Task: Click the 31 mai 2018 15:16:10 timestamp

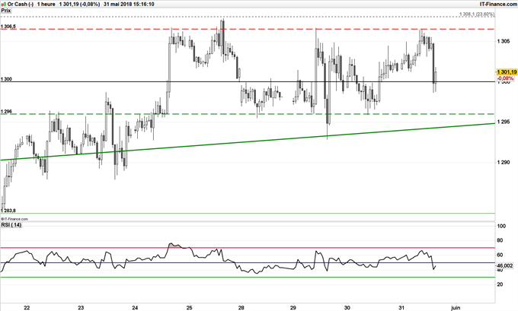Action: (x=129, y=5)
